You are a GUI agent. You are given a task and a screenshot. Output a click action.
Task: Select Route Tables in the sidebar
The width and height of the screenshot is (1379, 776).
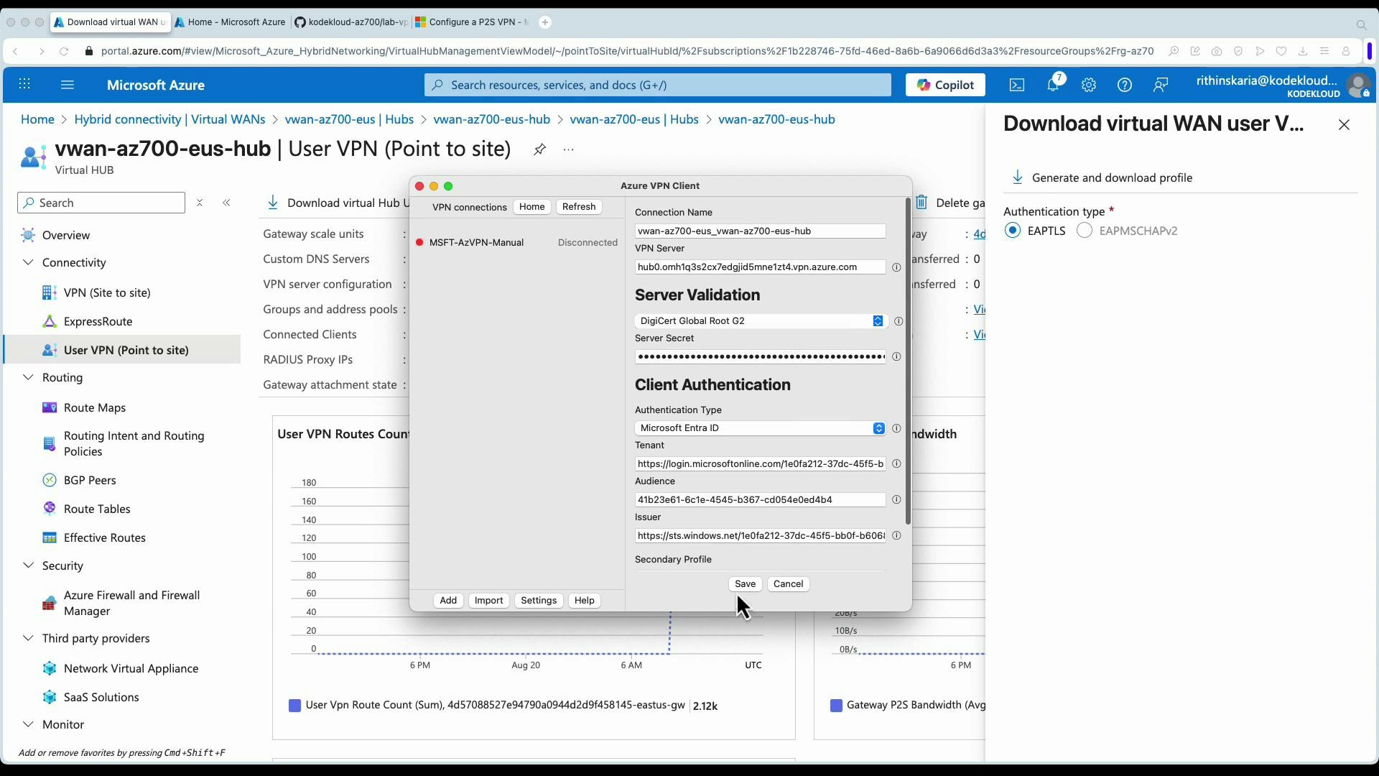coord(96,509)
